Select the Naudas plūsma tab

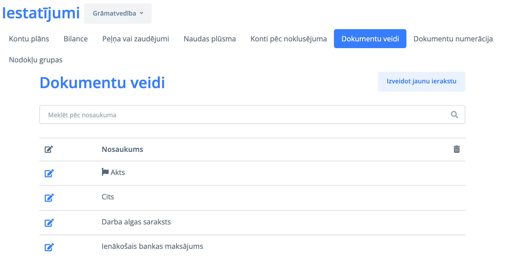(x=210, y=39)
